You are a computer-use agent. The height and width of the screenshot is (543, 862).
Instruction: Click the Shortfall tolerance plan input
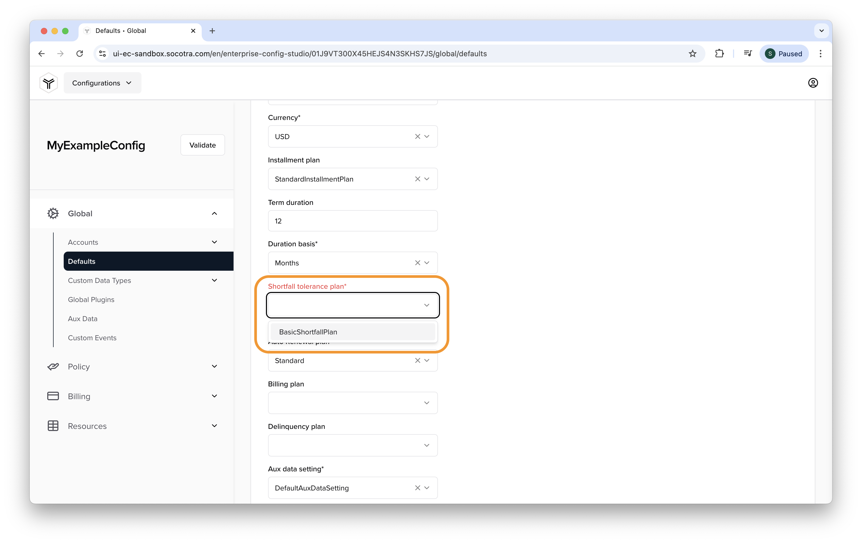point(353,305)
